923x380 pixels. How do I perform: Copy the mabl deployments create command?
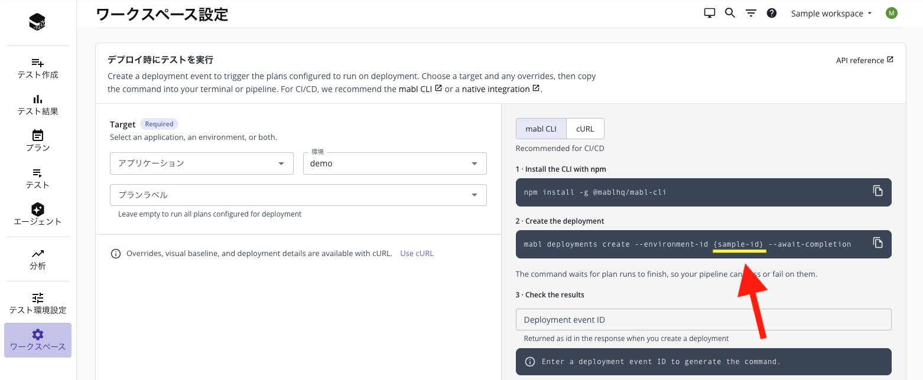[x=878, y=243]
